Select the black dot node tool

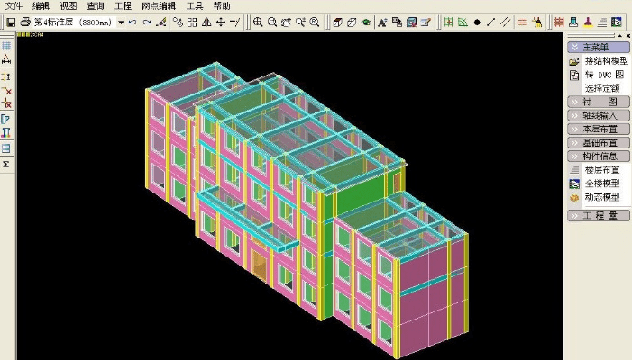pos(477,22)
